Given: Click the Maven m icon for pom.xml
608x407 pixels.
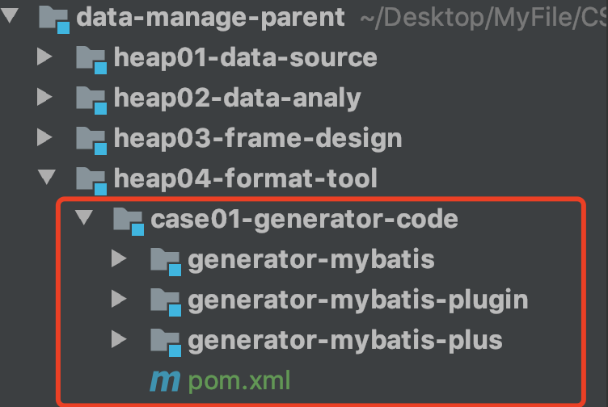Looking at the screenshot, I should 165,381.
